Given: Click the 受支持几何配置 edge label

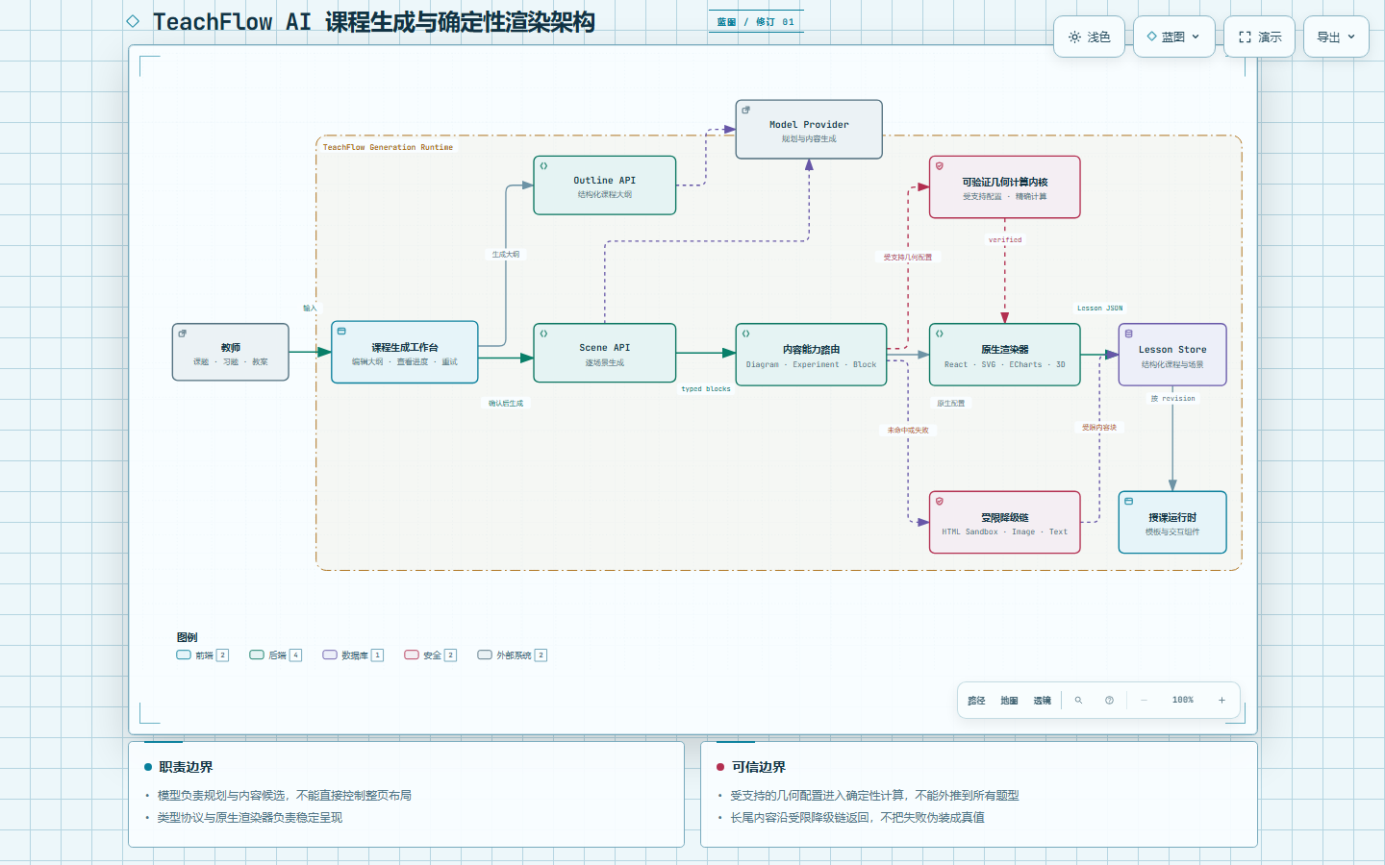Looking at the screenshot, I should coord(908,258).
